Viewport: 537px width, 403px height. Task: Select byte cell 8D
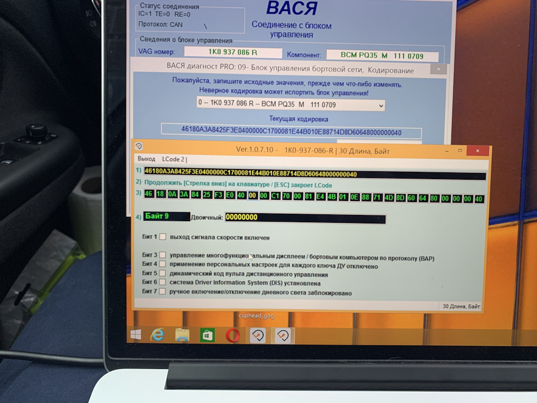[x=400, y=198]
